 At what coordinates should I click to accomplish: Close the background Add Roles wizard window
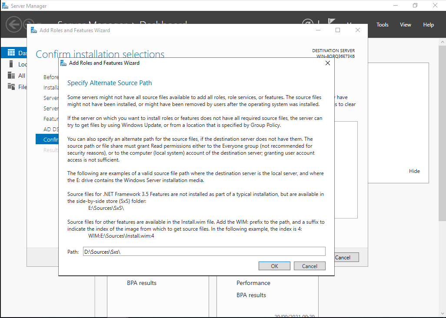[358, 30]
